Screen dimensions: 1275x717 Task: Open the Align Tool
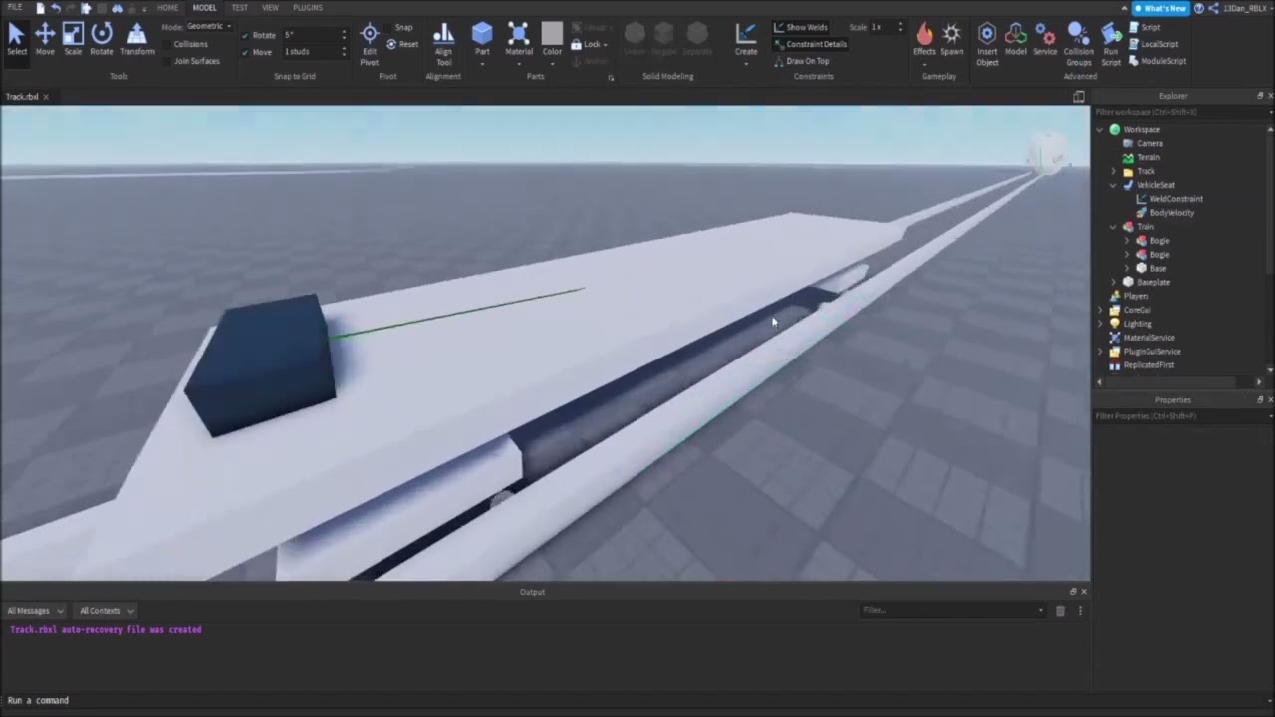coord(443,44)
